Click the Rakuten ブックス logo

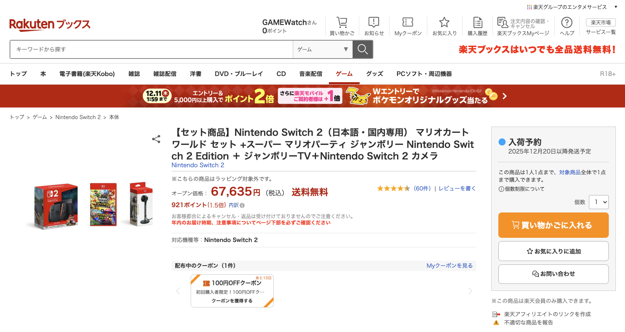tap(50, 25)
